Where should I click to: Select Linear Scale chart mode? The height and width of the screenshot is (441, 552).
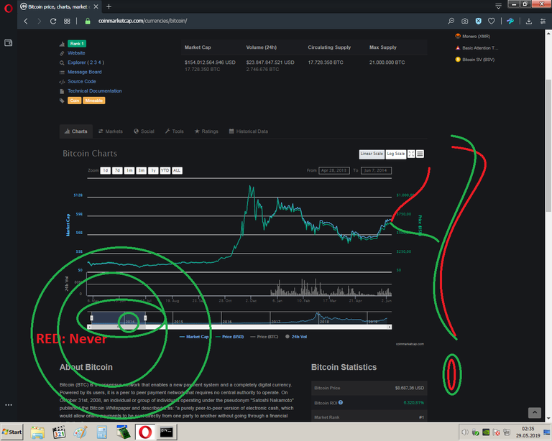[x=372, y=154]
